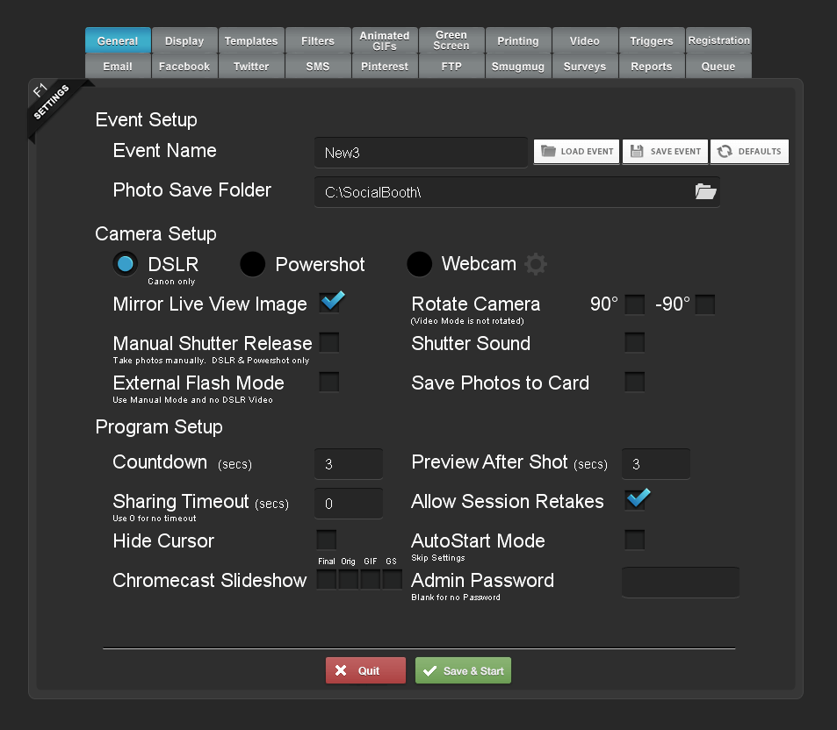Enable External Flash Mode checkbox
Viewport: 837px width, 730px height.
click(329, 382)
